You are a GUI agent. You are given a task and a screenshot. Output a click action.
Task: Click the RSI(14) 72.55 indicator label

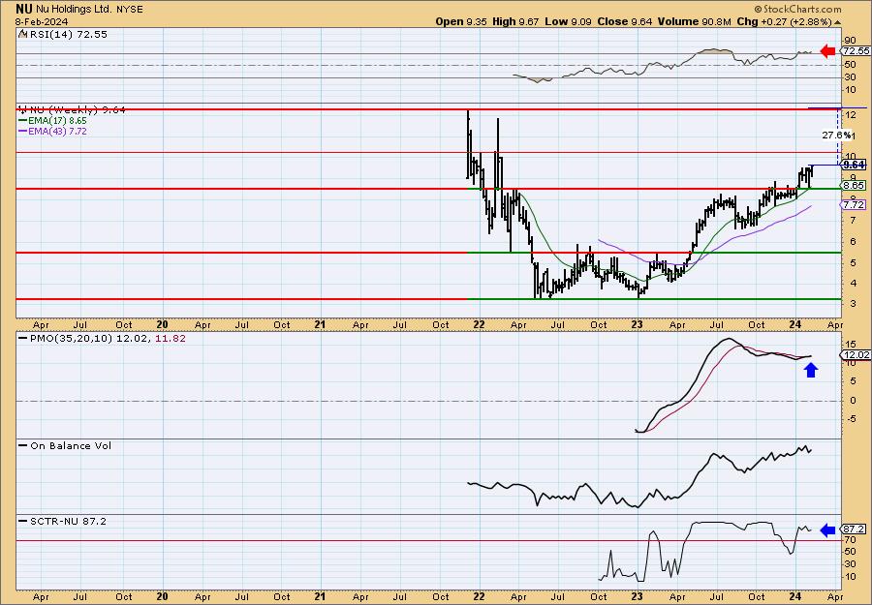pyautogui.click(x=69, y=34)
